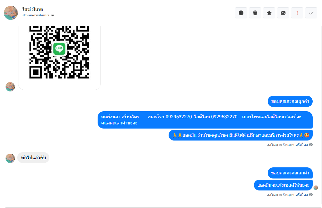Click the help icon beside first รัชสุดา ศรีเมือง

(x=311, y=145)
